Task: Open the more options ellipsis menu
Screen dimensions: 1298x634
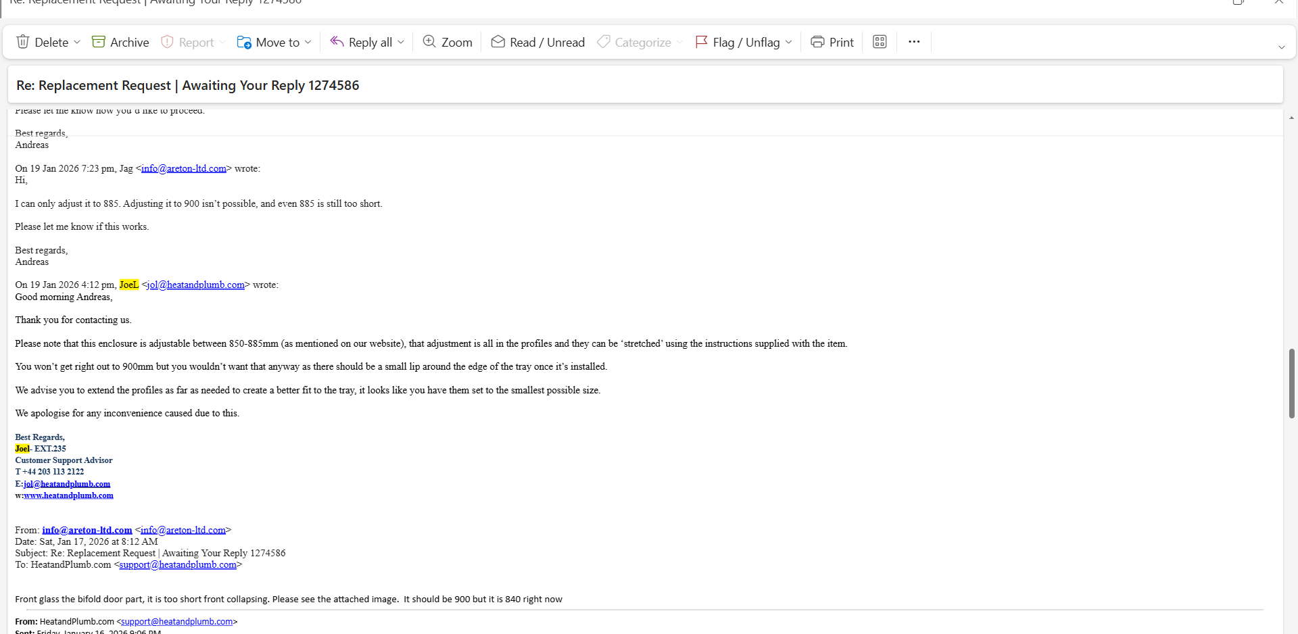Action: (x=914, y=42)
